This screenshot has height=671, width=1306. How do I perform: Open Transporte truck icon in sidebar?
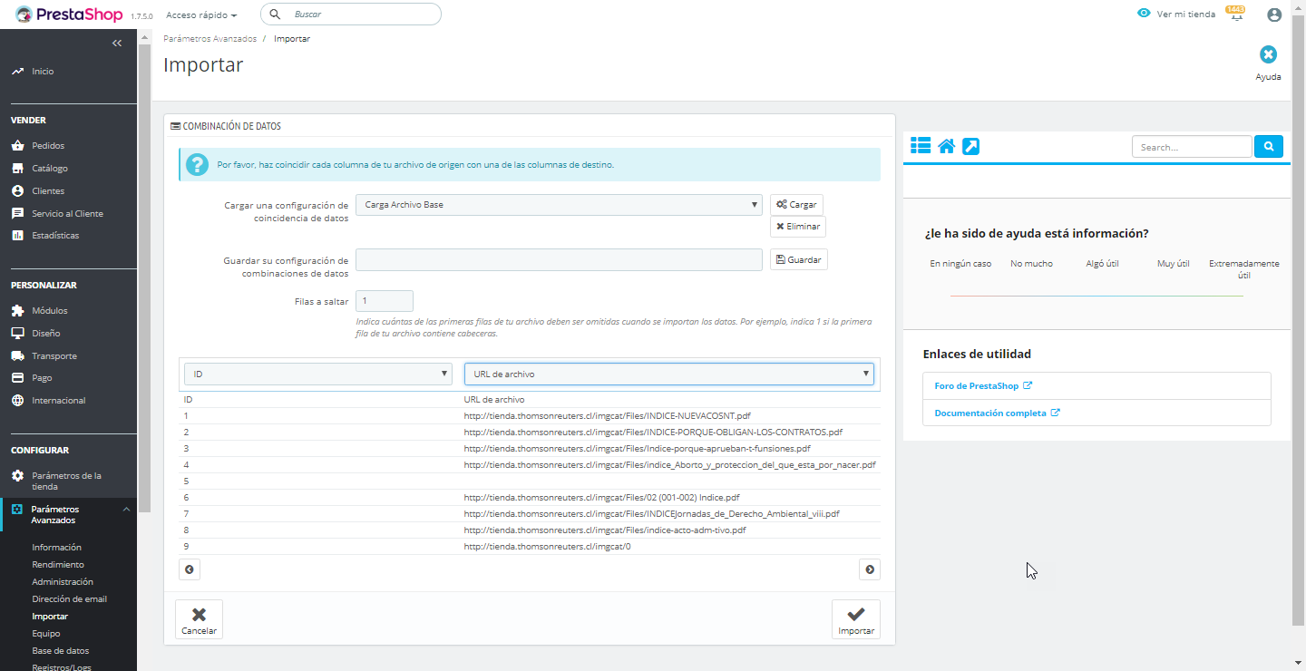point(17,356)
